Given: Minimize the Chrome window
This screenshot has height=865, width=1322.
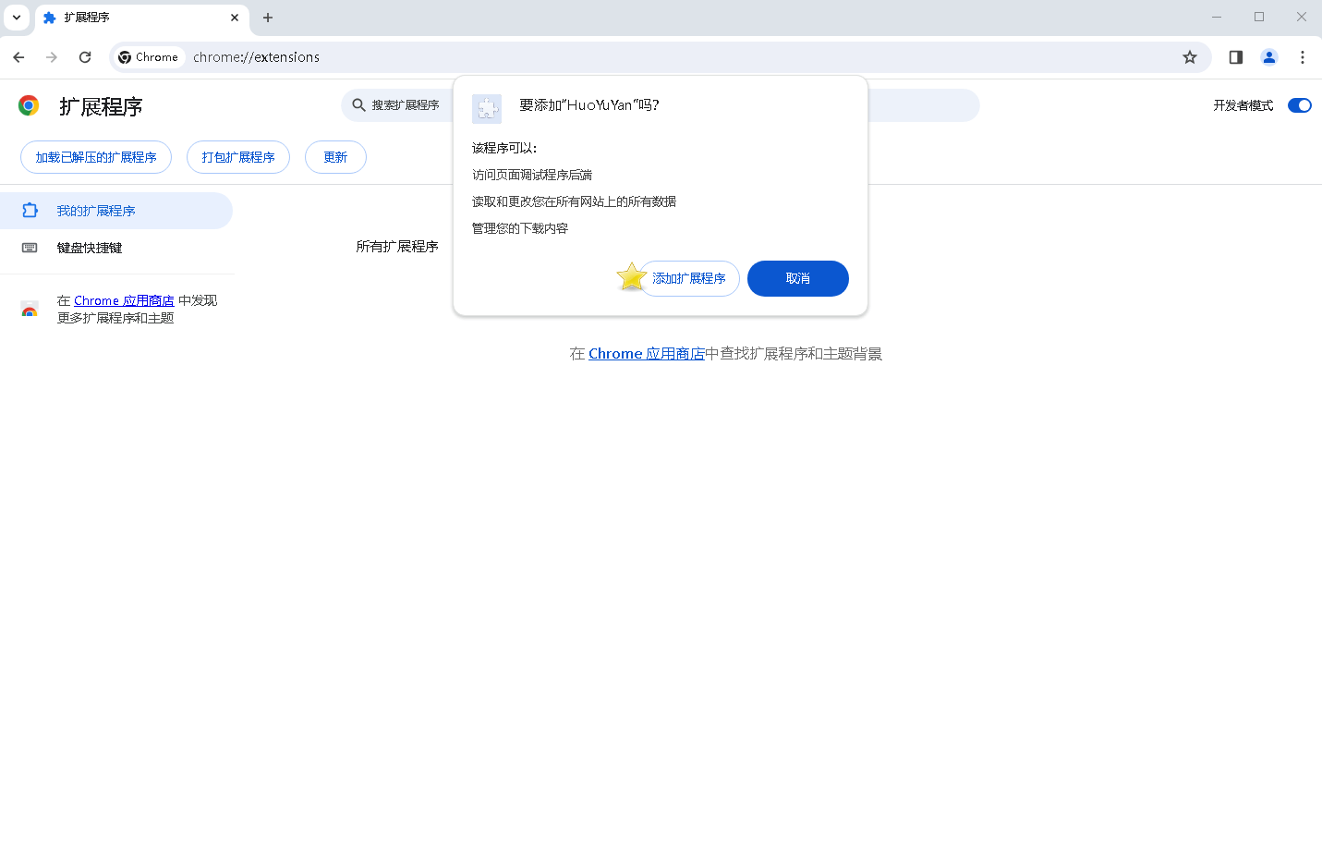Looking at the screenshot, I should pos(1217,17).
